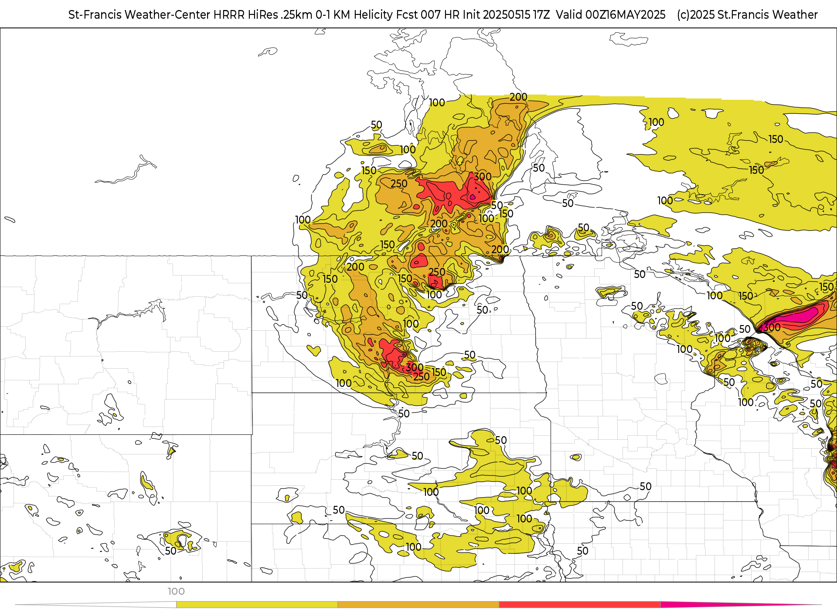Image resolution: width=837 pixels, height=610 pixels.
Task: Click the red segment of the color bar
Action: pyautogui.click(x=580, y=605)
